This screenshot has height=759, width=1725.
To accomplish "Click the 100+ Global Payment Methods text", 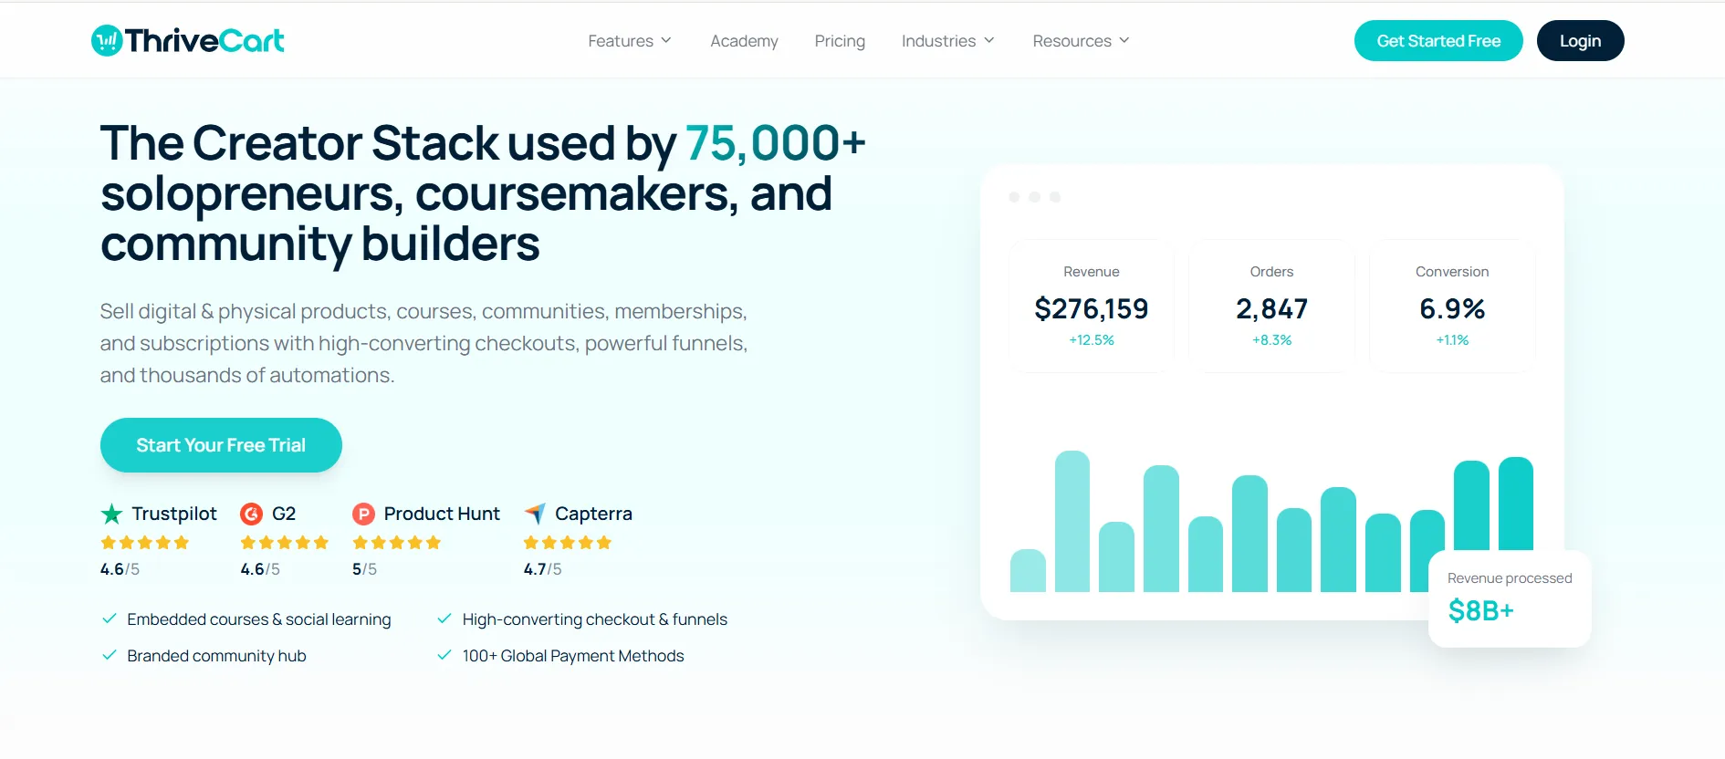I will pos(573,656).
